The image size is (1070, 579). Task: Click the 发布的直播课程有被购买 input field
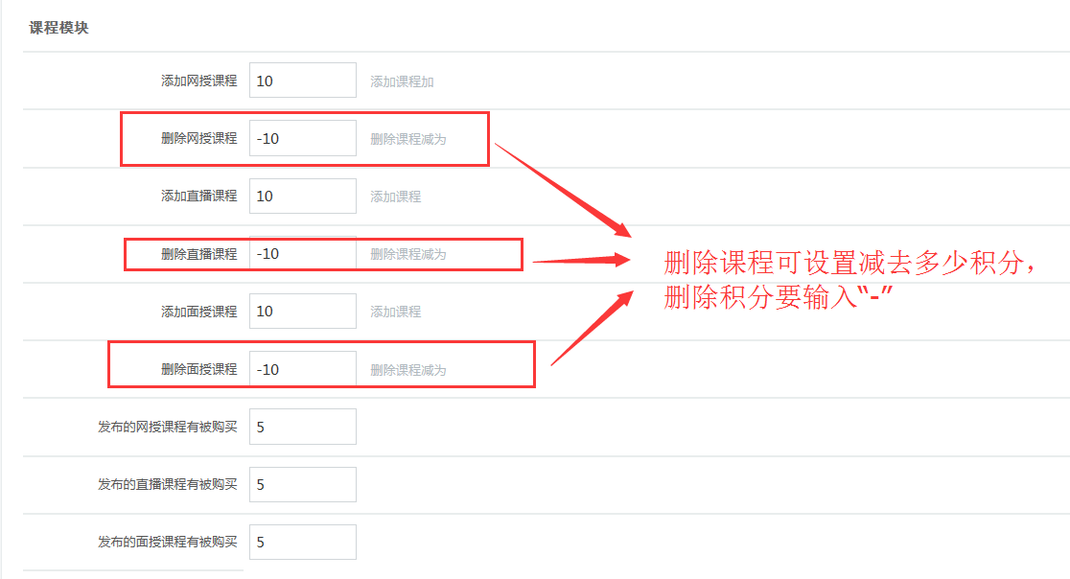tap(302, 484)
